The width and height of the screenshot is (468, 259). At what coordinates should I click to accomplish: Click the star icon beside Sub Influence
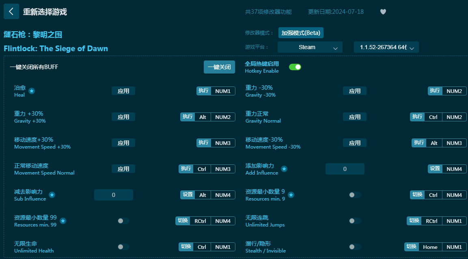click(52, 195)
